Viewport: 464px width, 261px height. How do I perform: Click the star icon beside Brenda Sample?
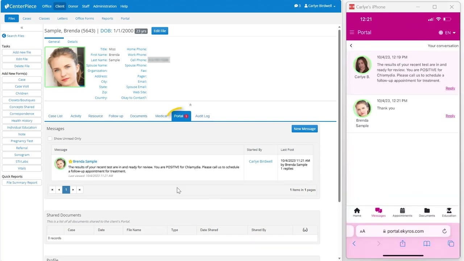(x=70, y=162)
